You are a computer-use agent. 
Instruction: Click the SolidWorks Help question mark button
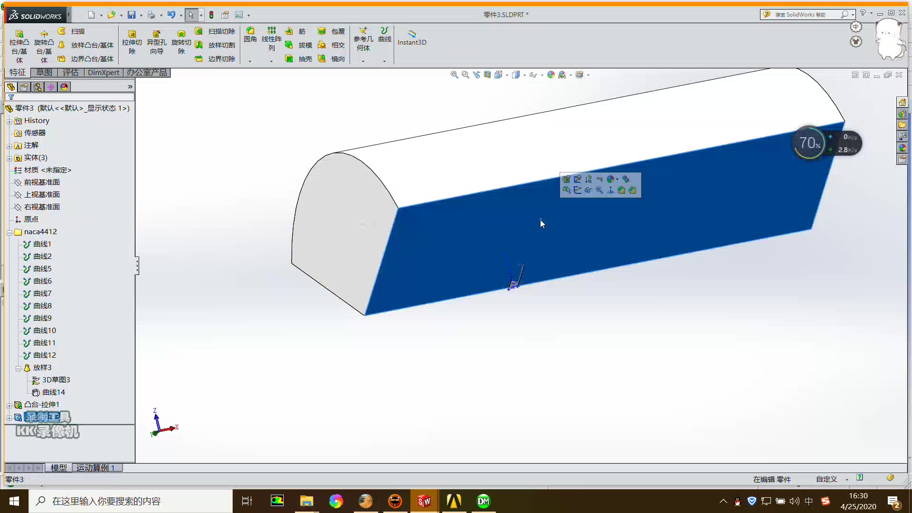(863, 13)
